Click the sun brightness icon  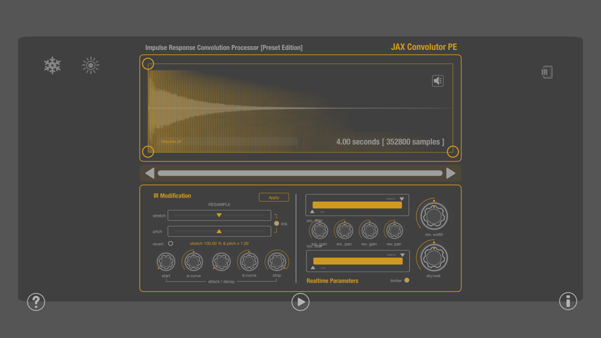point(91,65)
